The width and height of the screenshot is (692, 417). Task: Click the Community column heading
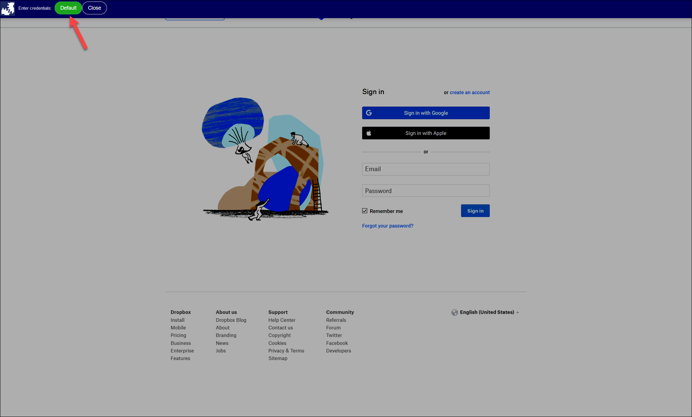[340, 312]
